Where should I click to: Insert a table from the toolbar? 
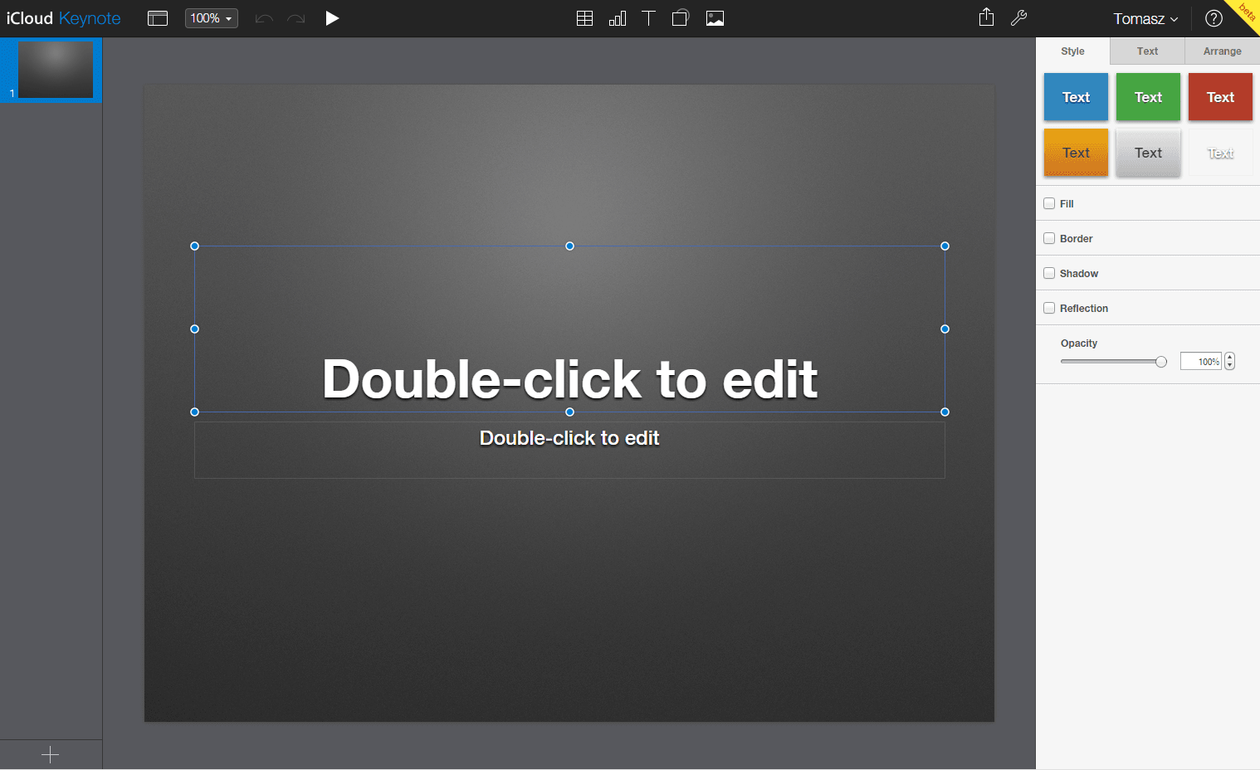point(584,18)
